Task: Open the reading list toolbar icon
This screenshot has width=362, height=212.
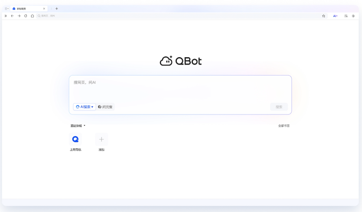Action: pos(346,16)
